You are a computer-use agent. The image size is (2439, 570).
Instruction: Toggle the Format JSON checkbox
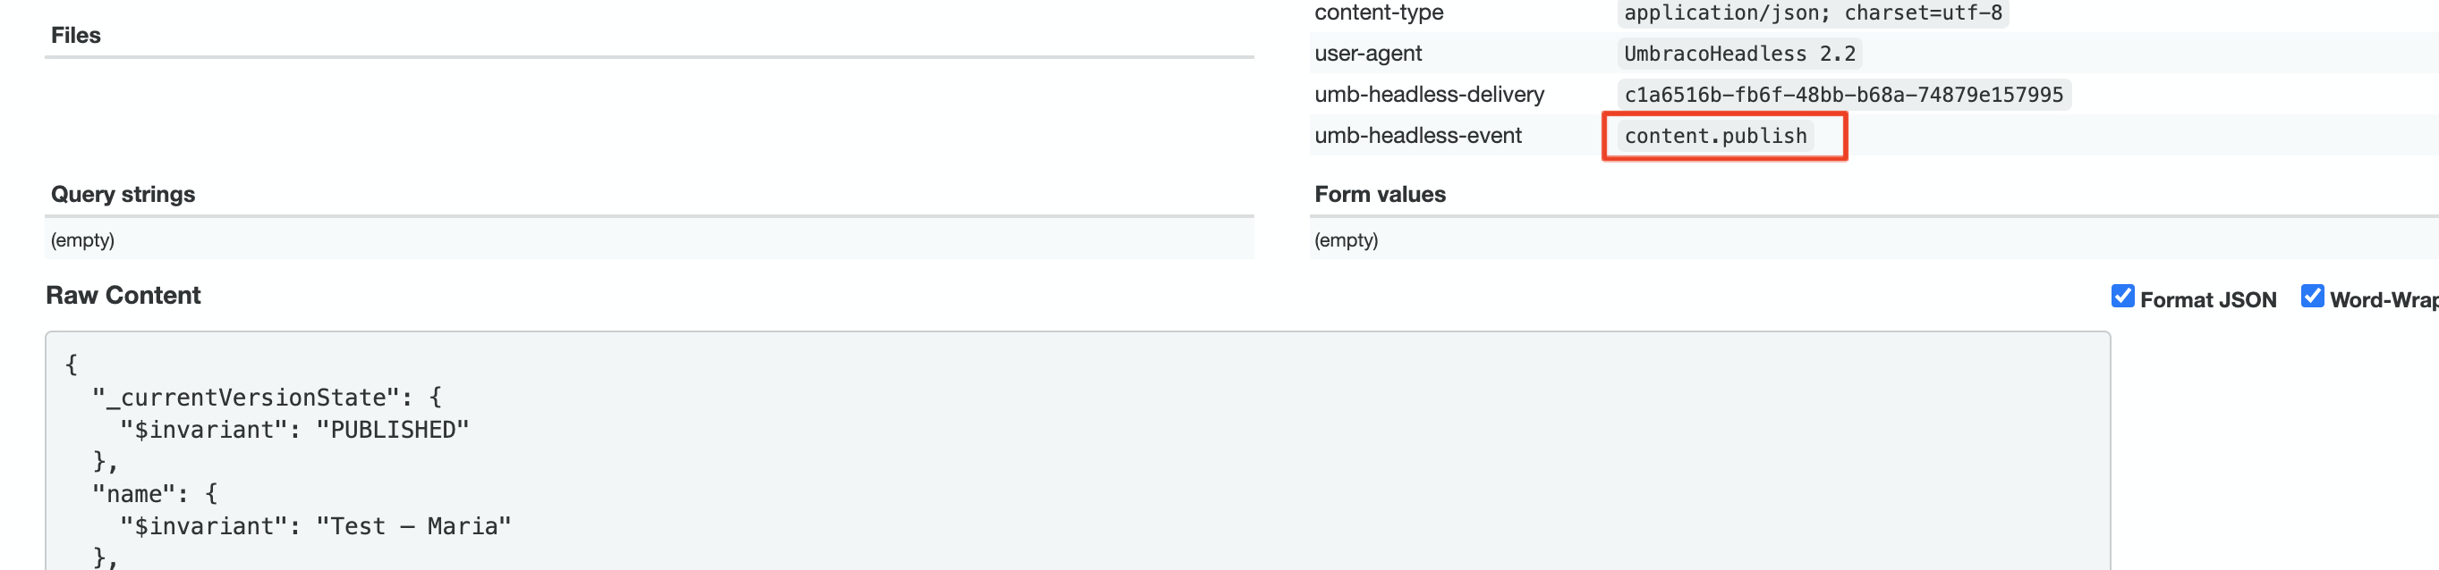point(2124,297)
